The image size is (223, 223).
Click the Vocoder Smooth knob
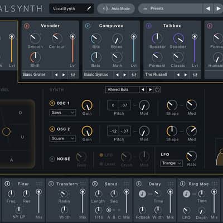tap(35, 38)
